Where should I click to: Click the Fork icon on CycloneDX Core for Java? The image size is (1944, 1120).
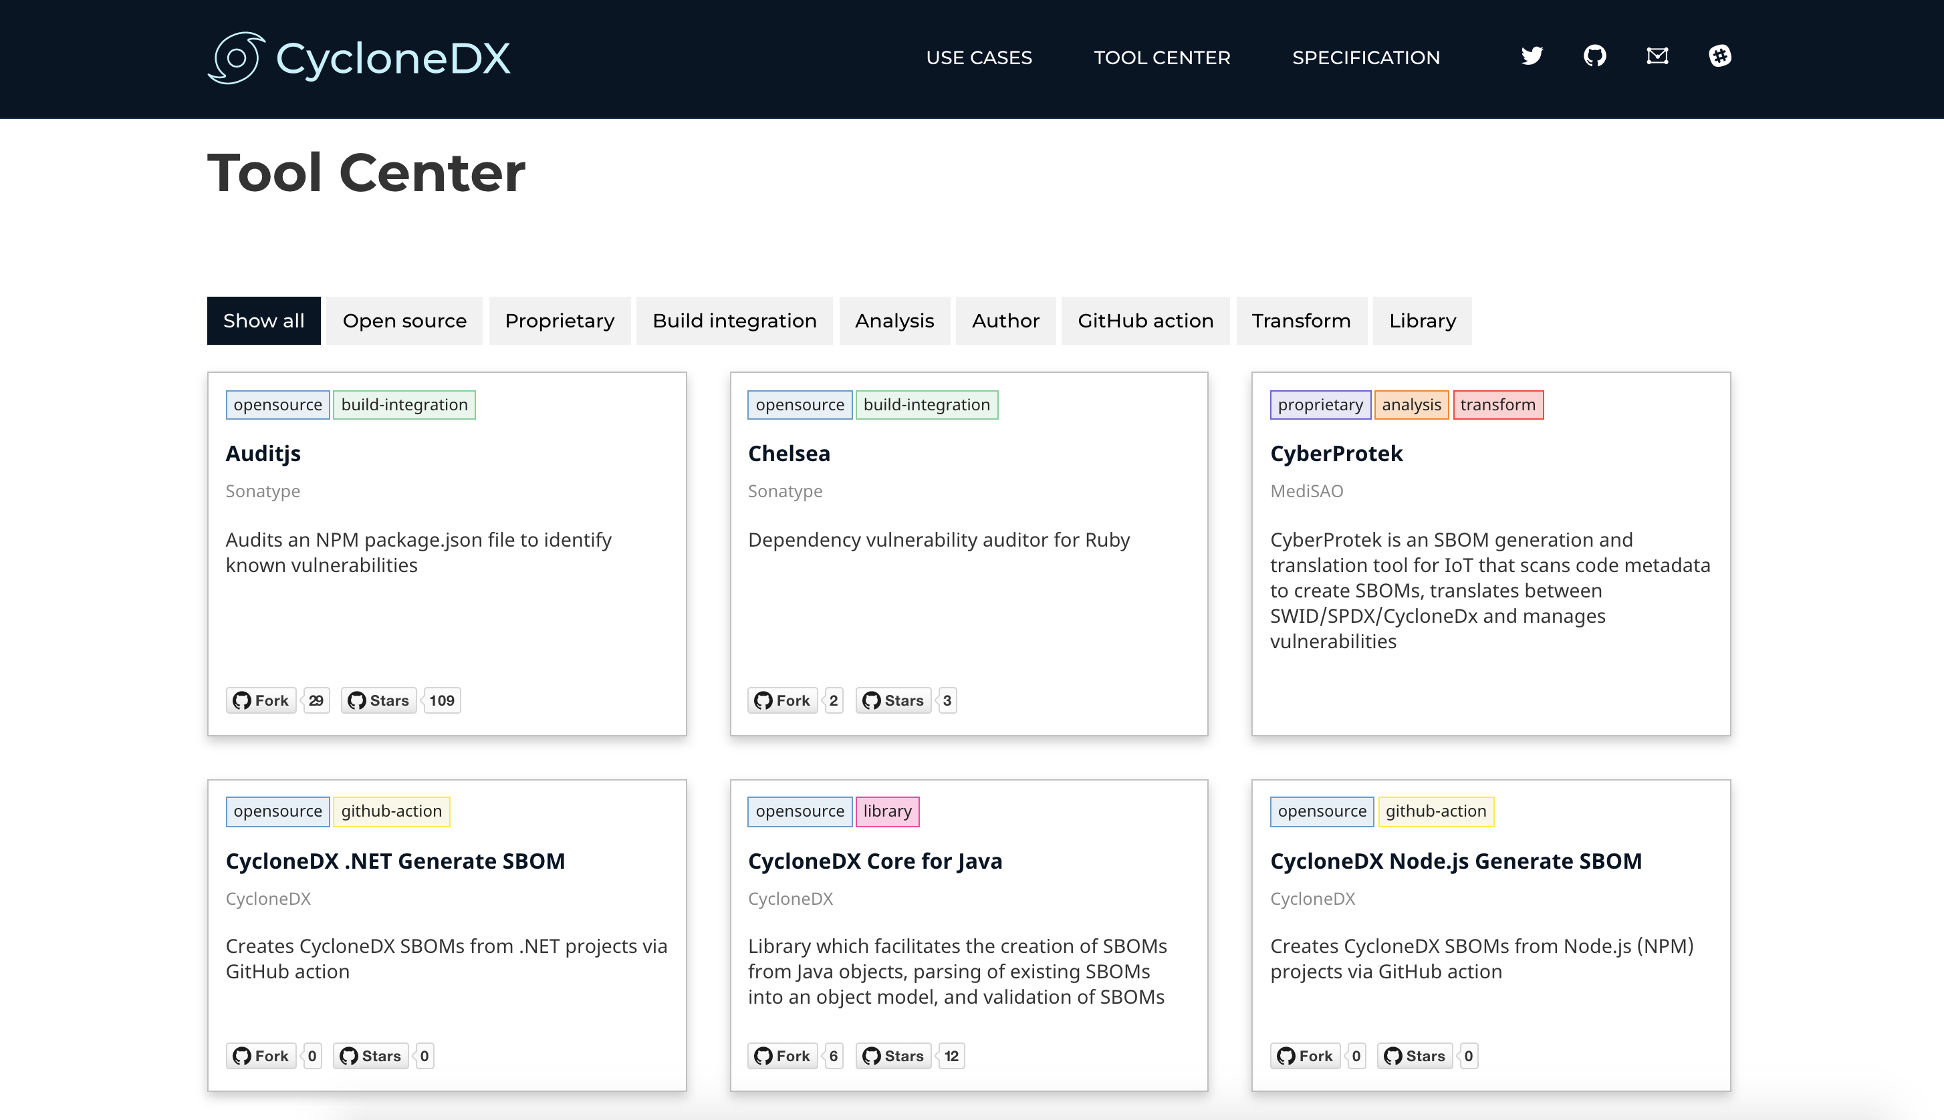coord(764,1055)
